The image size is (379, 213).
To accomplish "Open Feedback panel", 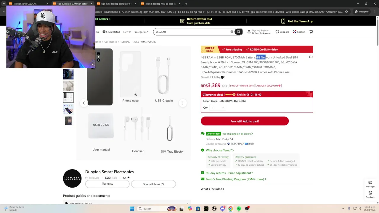I will coord(370,195).
